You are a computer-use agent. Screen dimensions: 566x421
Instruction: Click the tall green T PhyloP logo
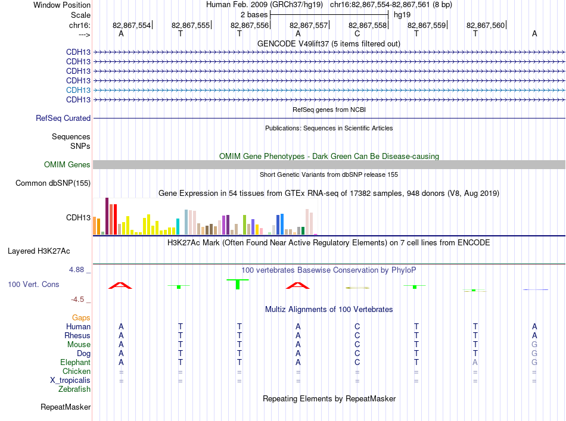(238, 284)
